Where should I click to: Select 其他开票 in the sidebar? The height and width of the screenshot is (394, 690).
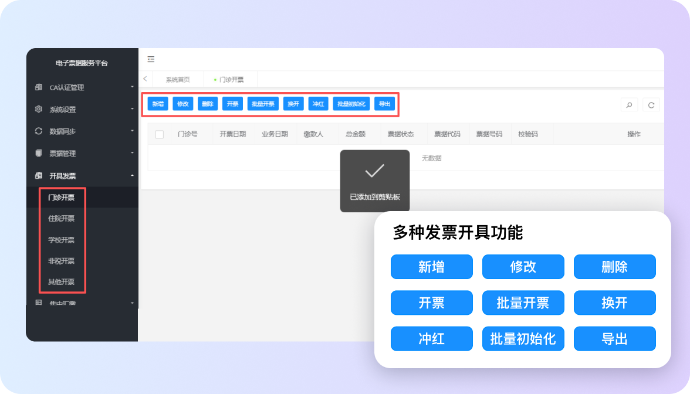tap(61, 282)
